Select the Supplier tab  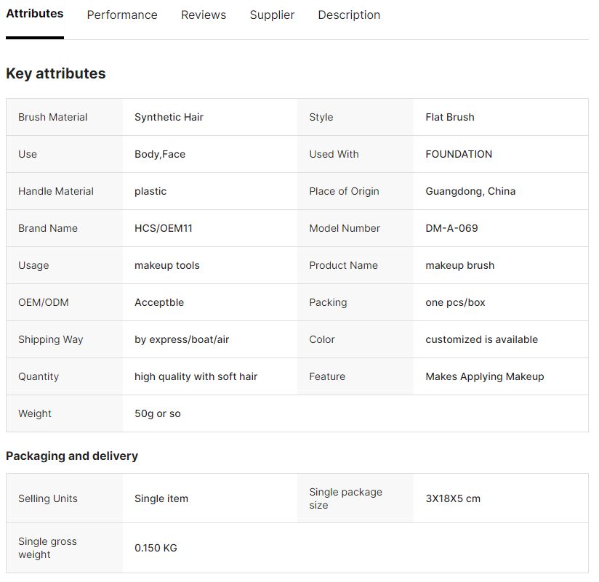click(x=272, y=15)
